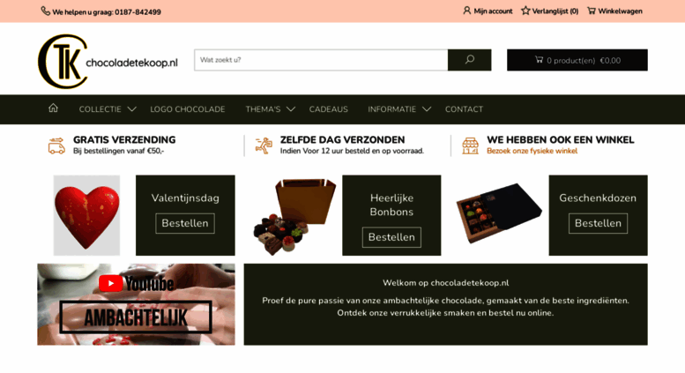Click the red chocolate heart image

[86, 215]
